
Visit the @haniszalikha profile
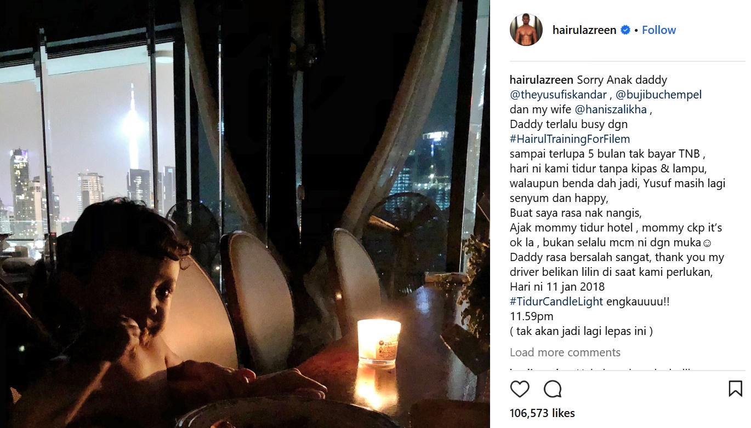tap(611, 109)
